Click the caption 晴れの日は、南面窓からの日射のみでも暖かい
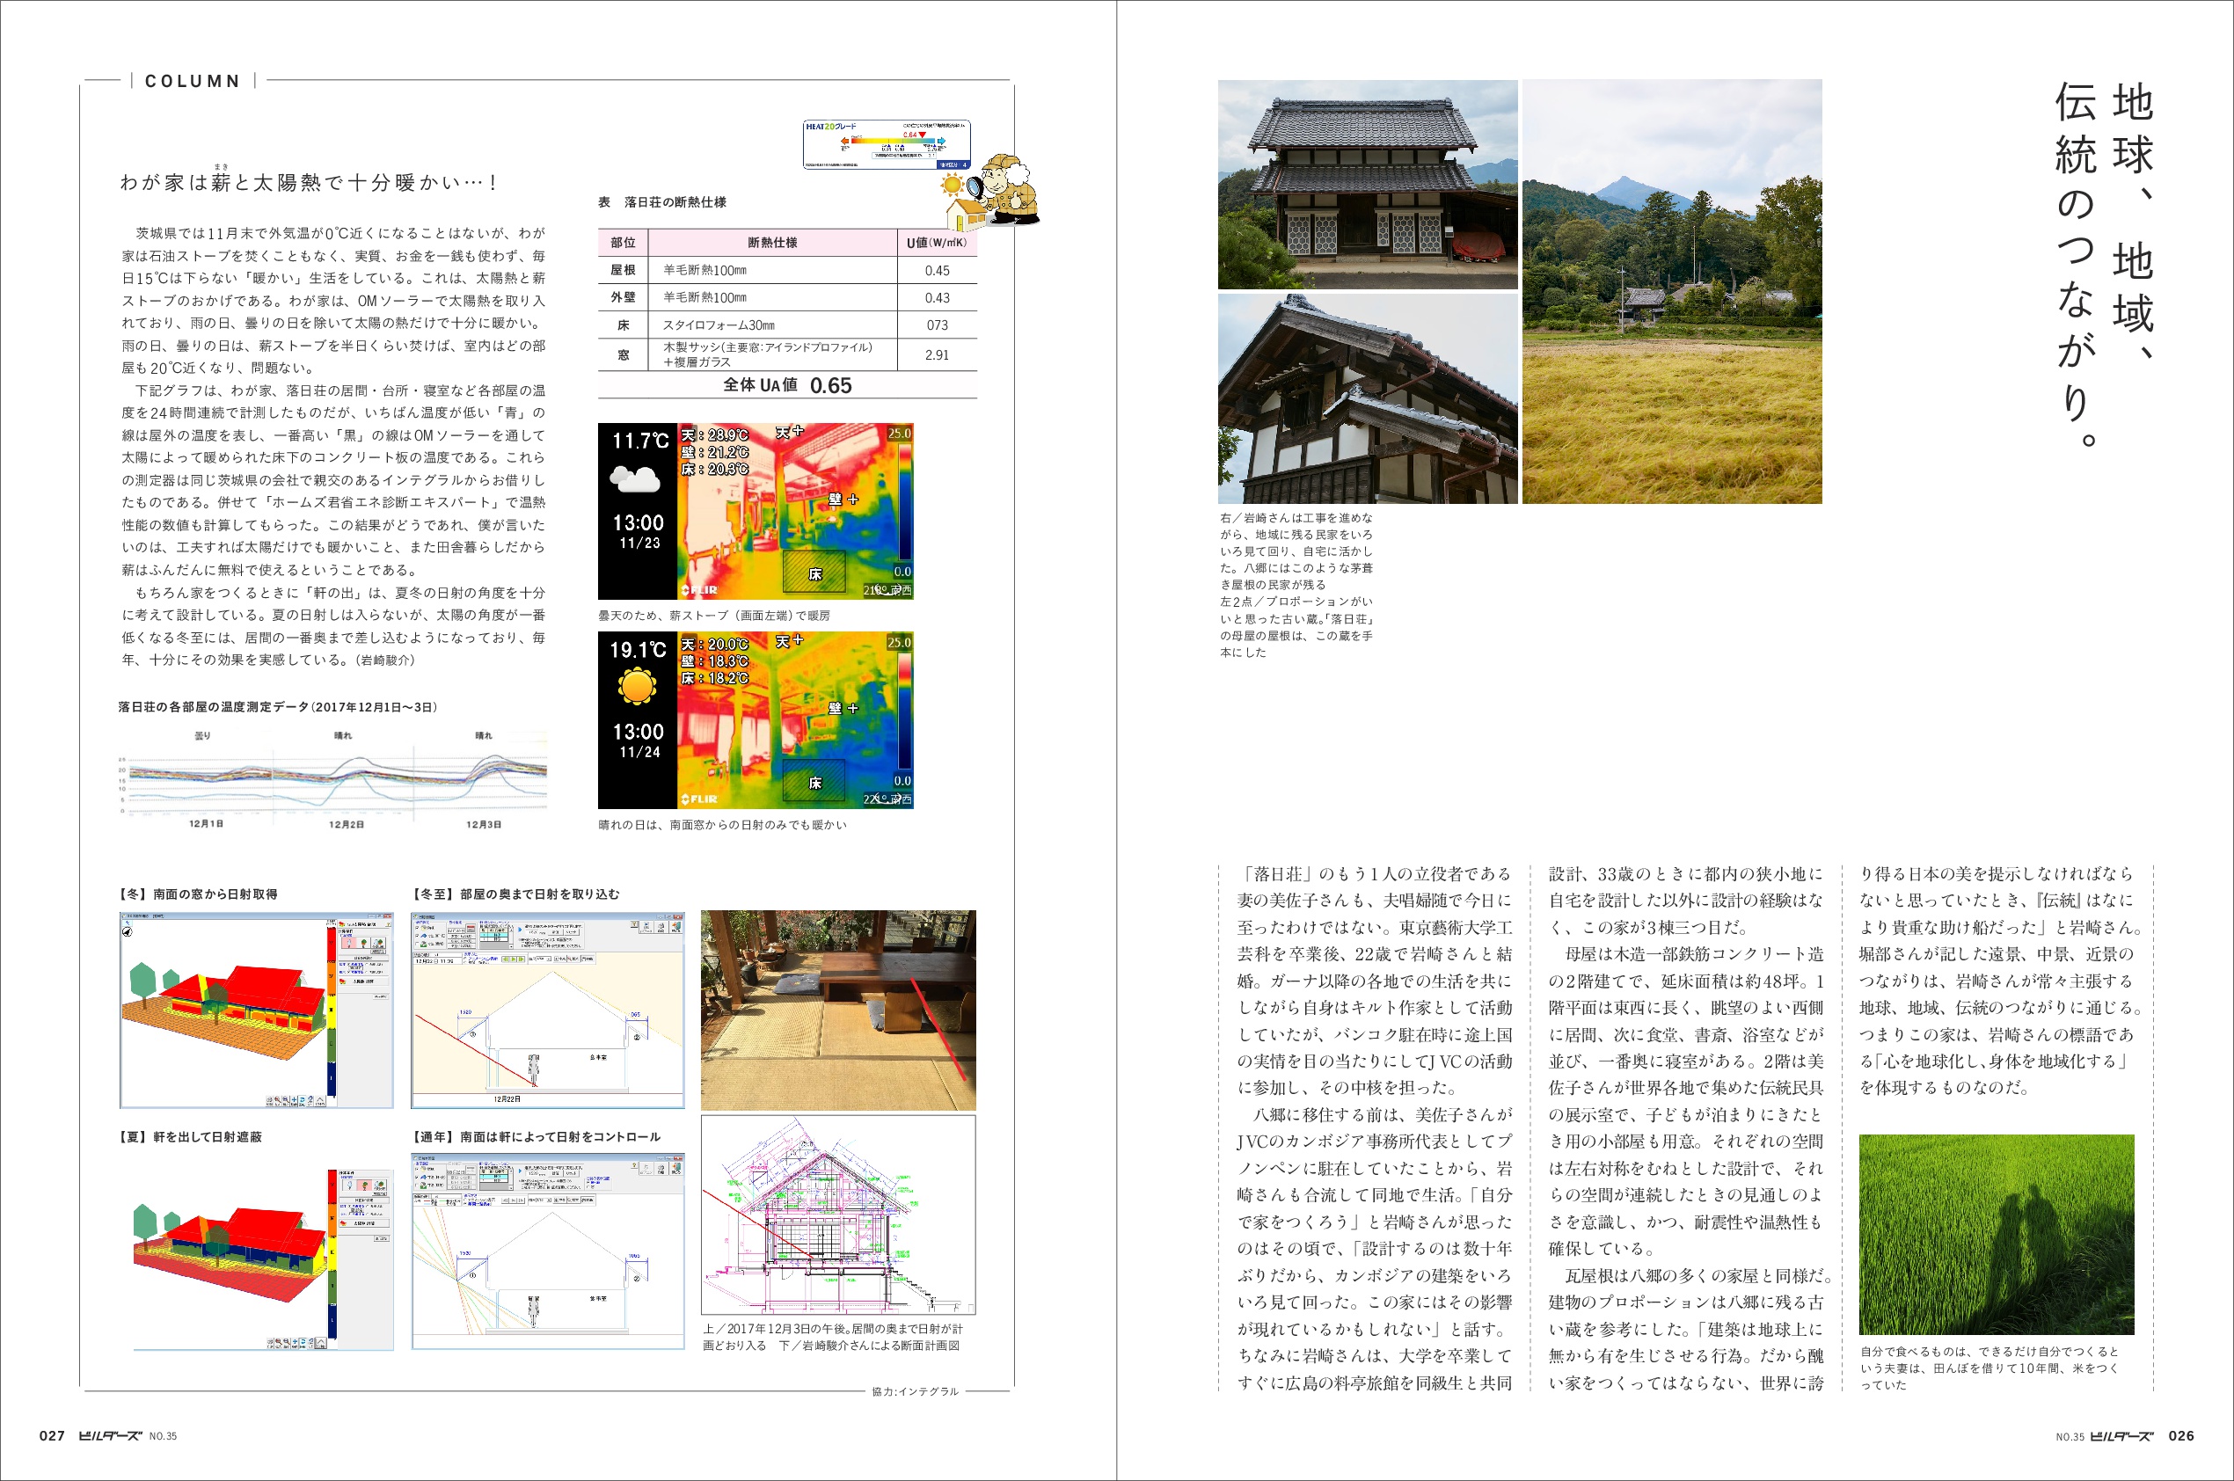This screenshot has height=1481, width=2234. [x=723, y=825]
